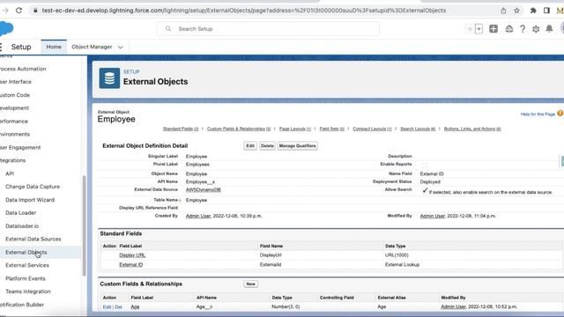The image size is (564, 317).
Task: Open Admin User link in Age row
Action: [453, 307]
